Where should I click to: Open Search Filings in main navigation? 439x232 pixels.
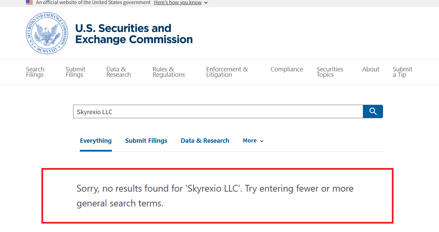tap(35, 72)
